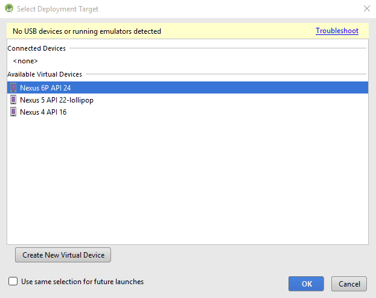Click the Android Studio icon in title bar
This screenshot has height=298, width=376.
coord(9,9)
